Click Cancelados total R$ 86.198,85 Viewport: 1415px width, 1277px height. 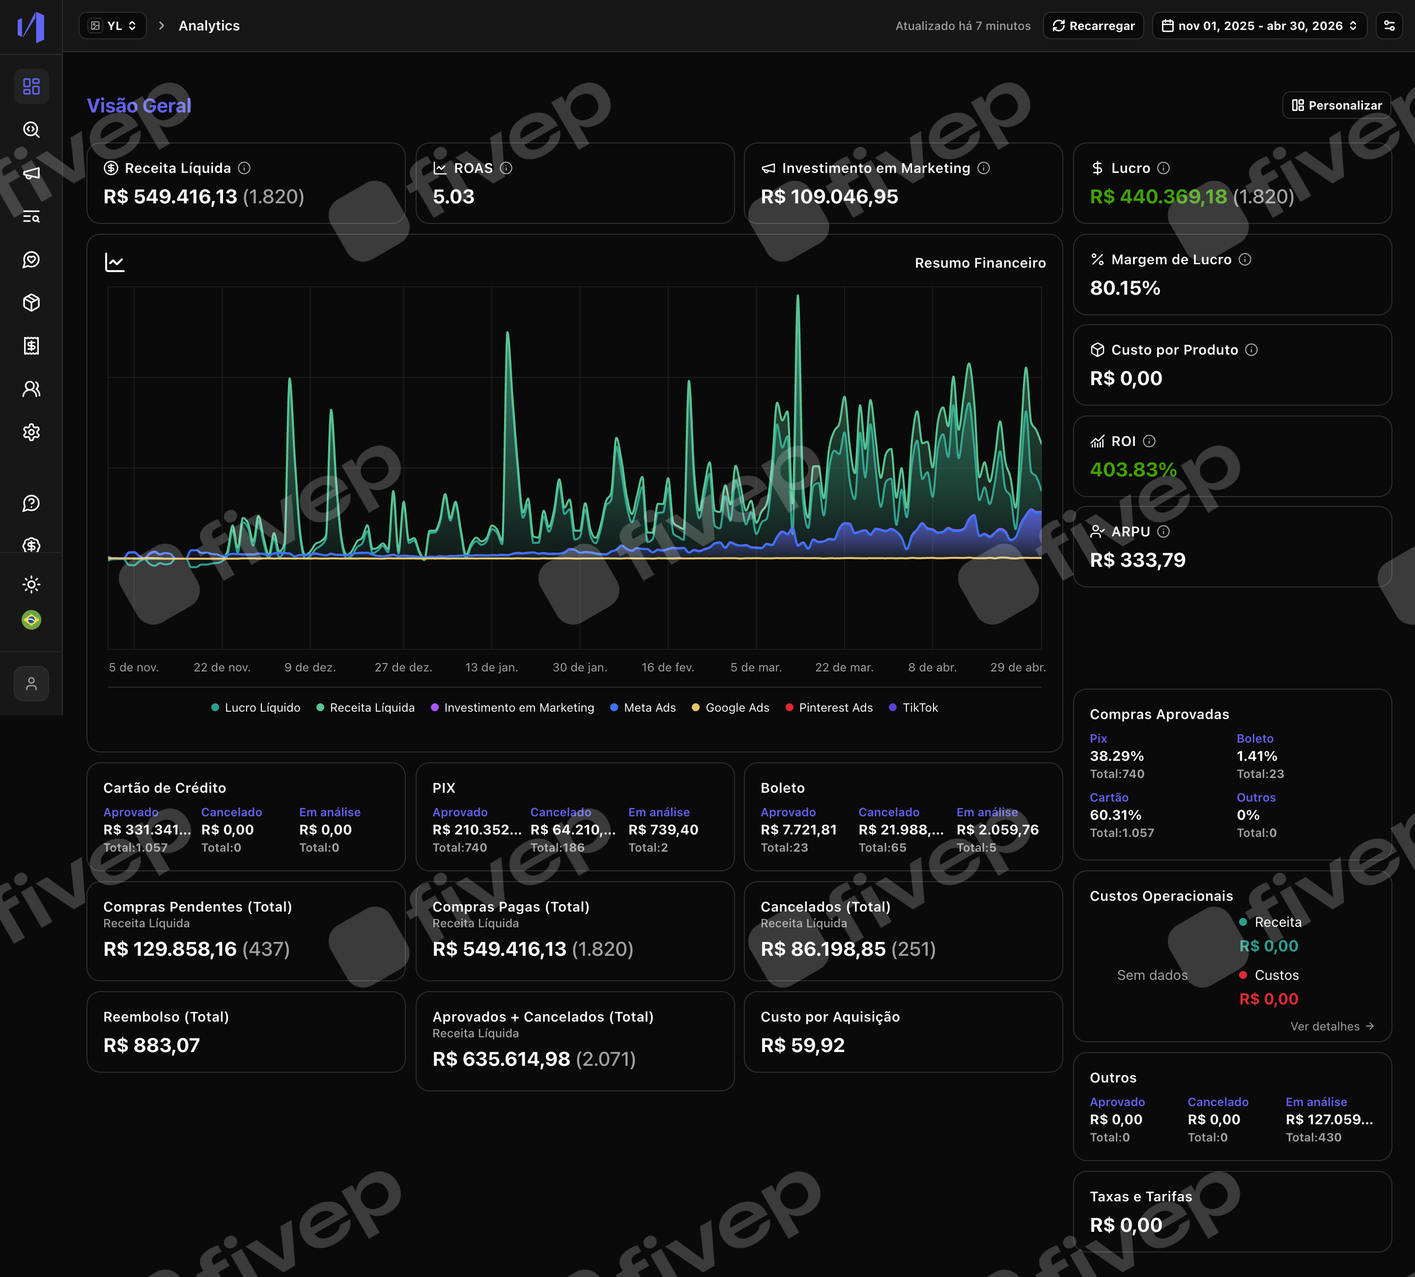pyautogui.click(x=822, y=949)
